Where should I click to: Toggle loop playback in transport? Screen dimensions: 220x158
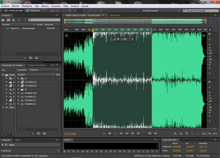(150, 134)
